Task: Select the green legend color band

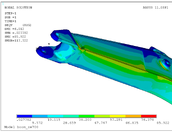Action: (87, 116)
